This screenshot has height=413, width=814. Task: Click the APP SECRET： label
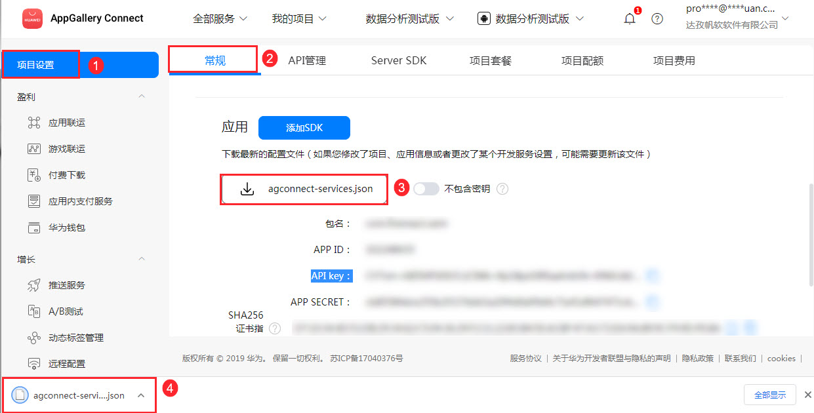click(x=321, y=302)
